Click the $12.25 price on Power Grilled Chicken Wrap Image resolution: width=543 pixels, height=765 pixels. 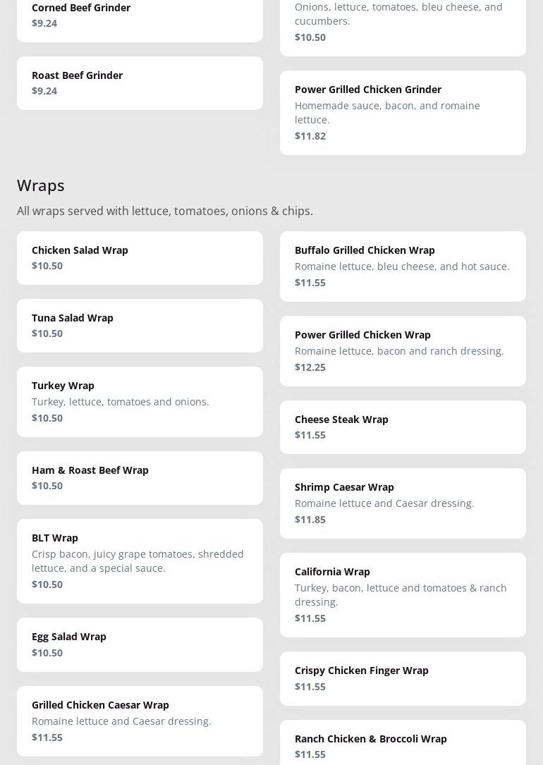310,367
